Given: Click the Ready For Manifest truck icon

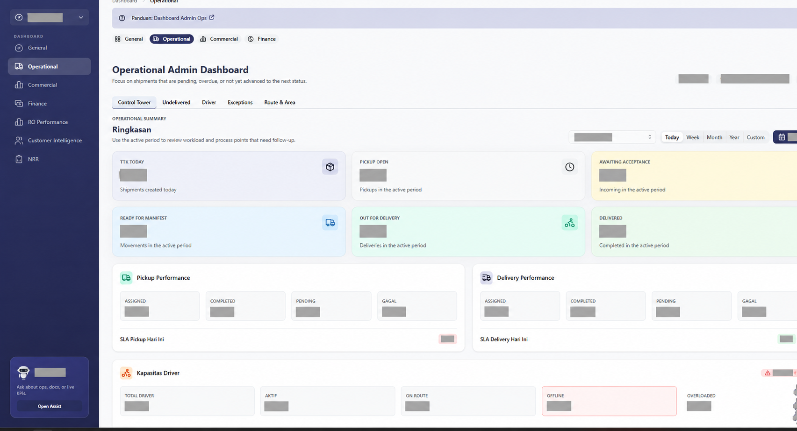Looking at the screenshot, I should pyautogui.click(x=330, y=223).
